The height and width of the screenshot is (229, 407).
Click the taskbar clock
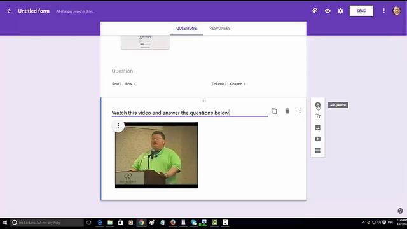coord(401,222)
